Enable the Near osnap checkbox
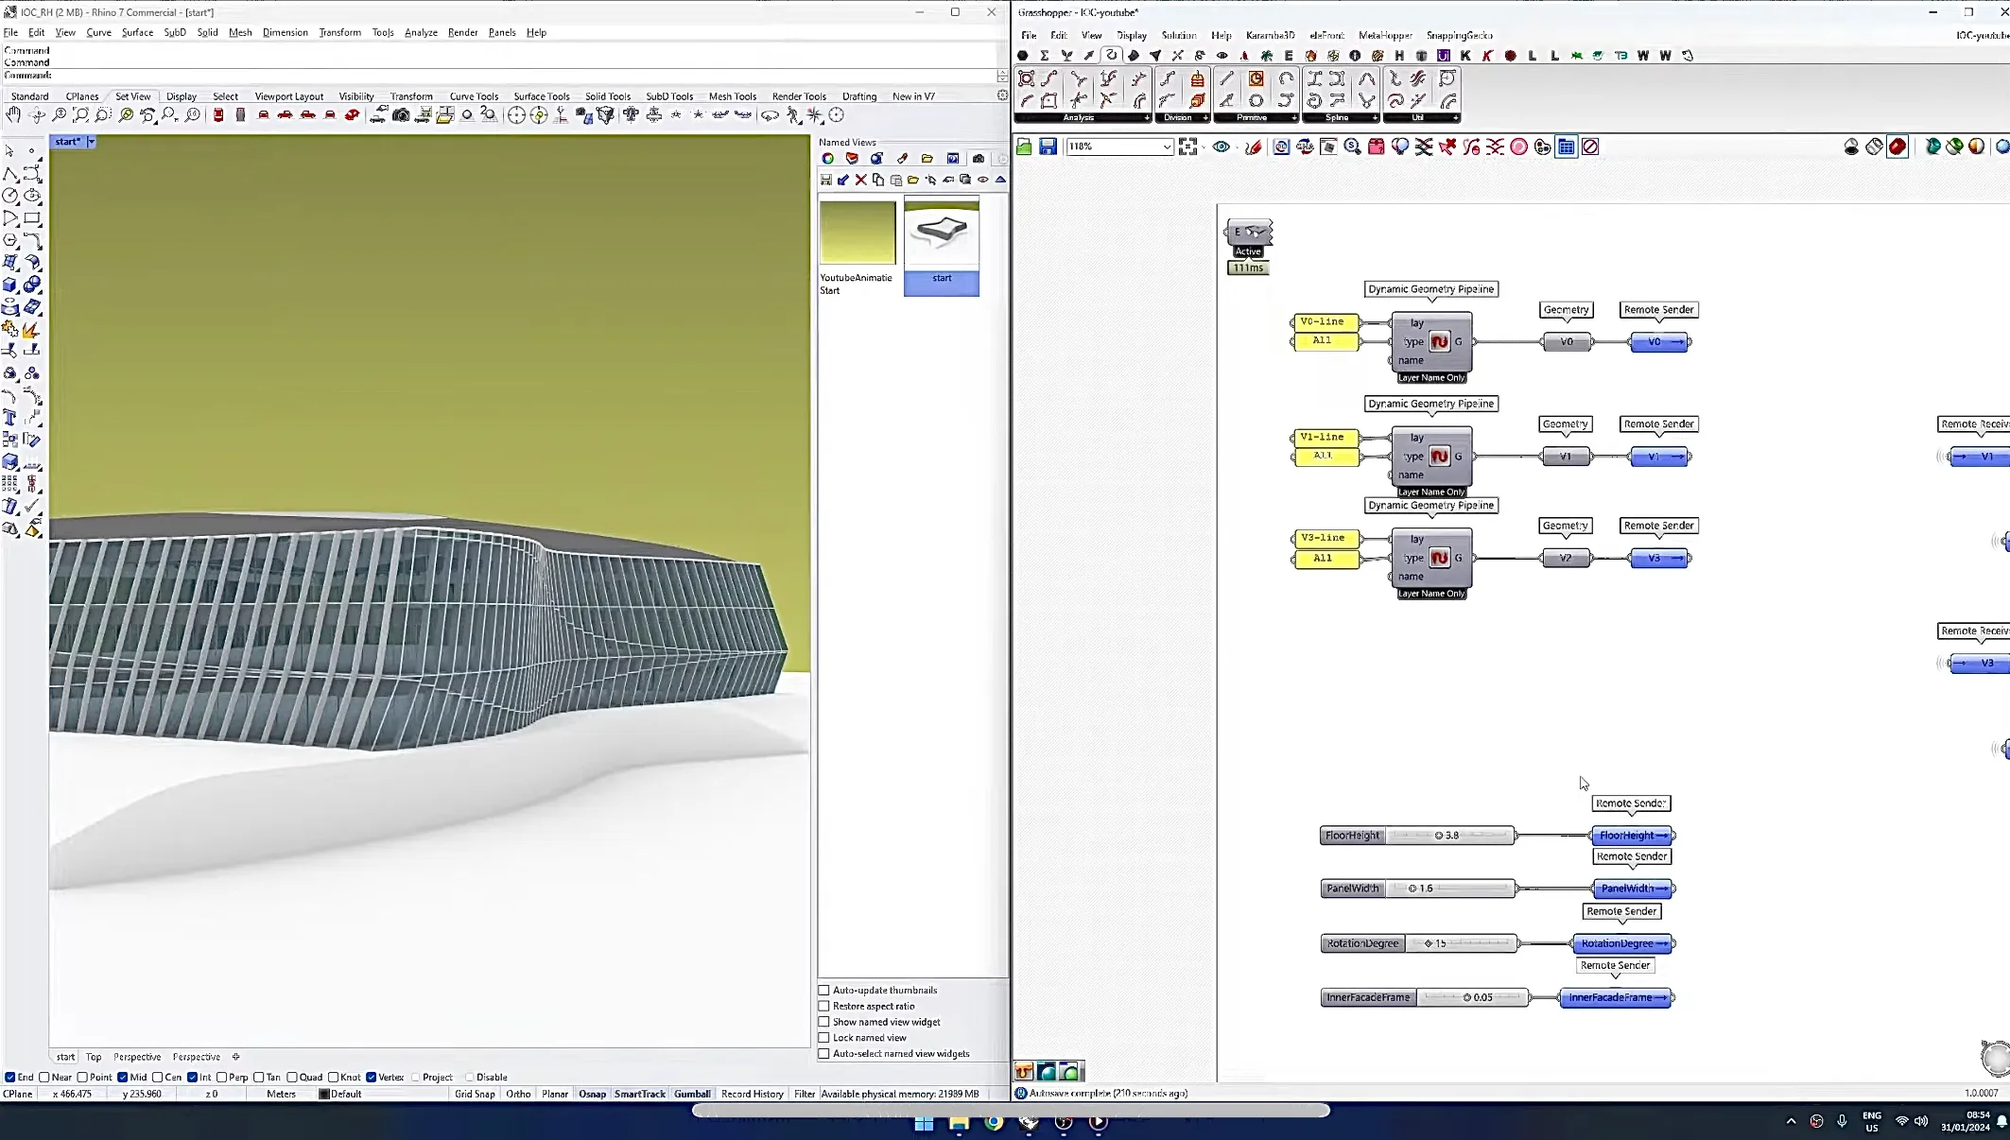Screen dimensions: 2010x1140 44,1077
